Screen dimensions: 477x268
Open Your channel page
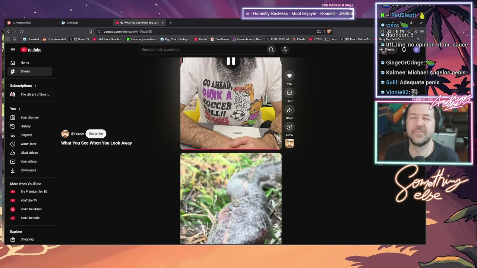tap(30, 118)
